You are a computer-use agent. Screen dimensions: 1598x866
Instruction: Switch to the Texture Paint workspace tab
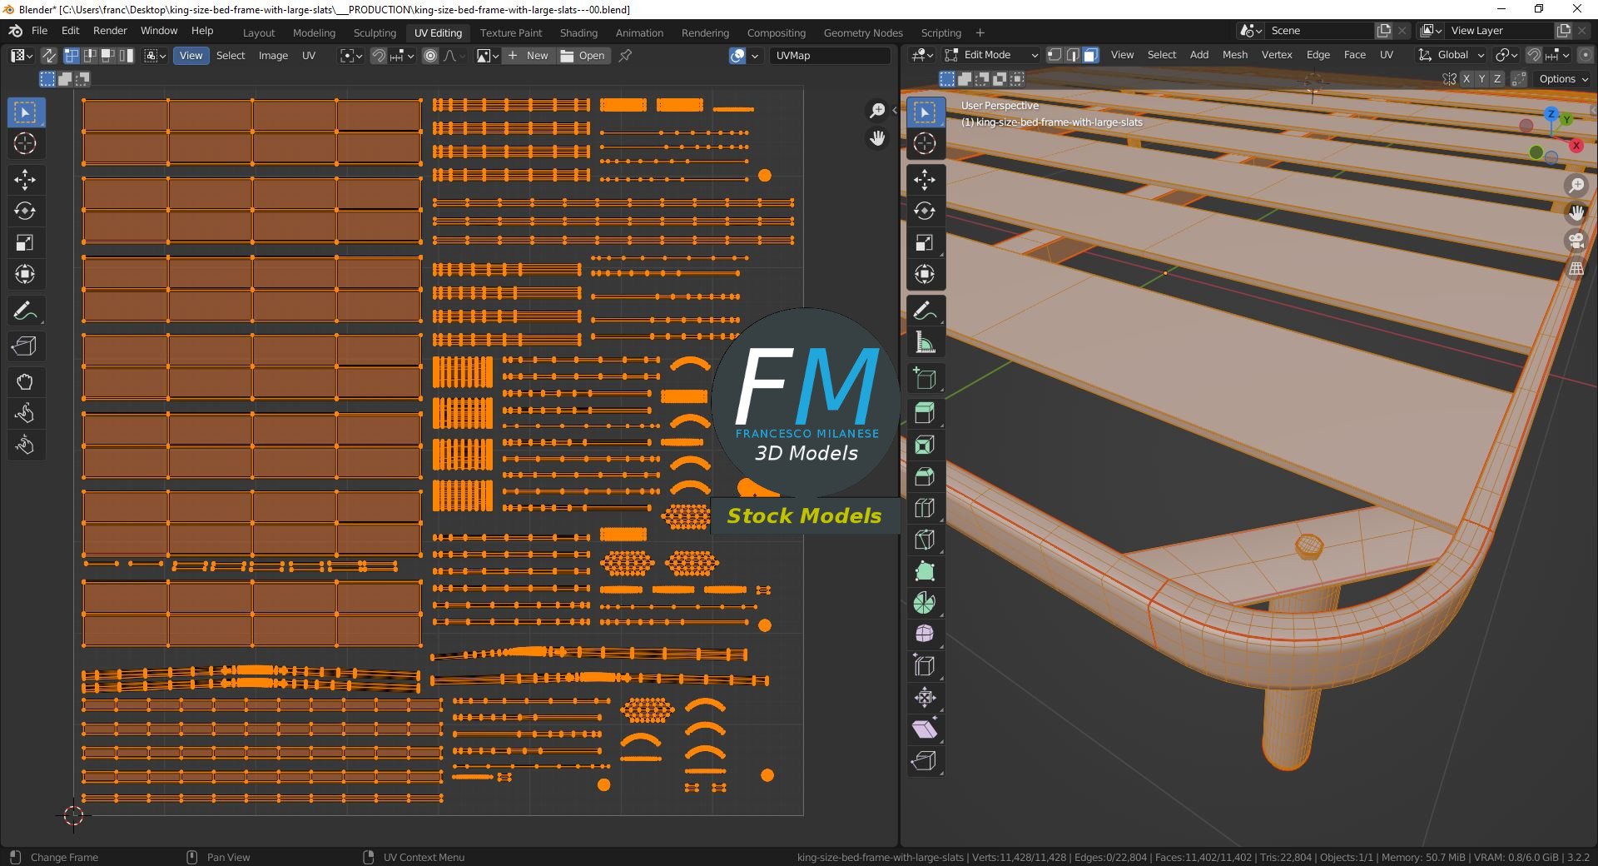511,33
